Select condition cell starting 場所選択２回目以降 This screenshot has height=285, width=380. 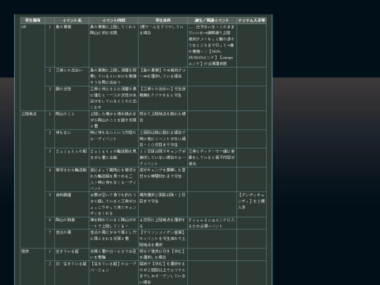(163, 204)
